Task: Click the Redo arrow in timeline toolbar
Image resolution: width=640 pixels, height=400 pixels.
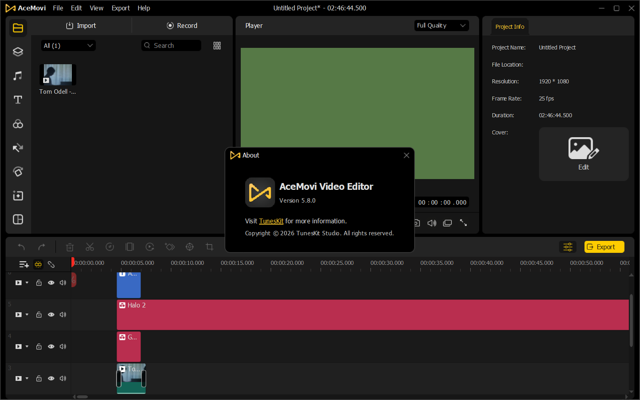Action: pos(42,247)
